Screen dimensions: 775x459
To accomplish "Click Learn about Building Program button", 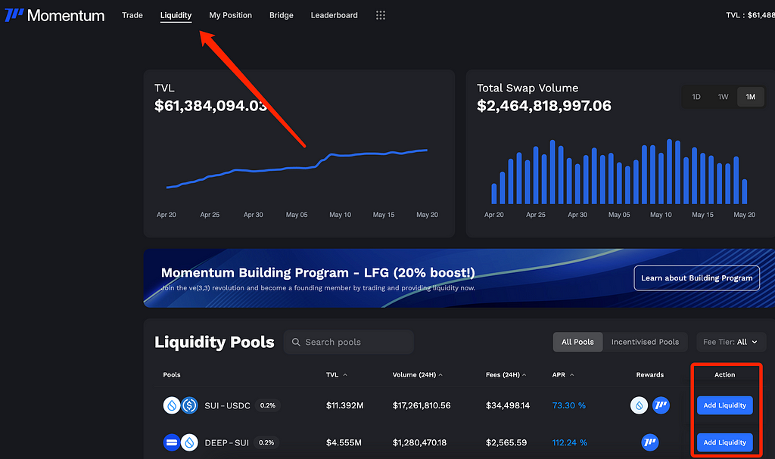I will pyautogui.click(x=696, y=278).
